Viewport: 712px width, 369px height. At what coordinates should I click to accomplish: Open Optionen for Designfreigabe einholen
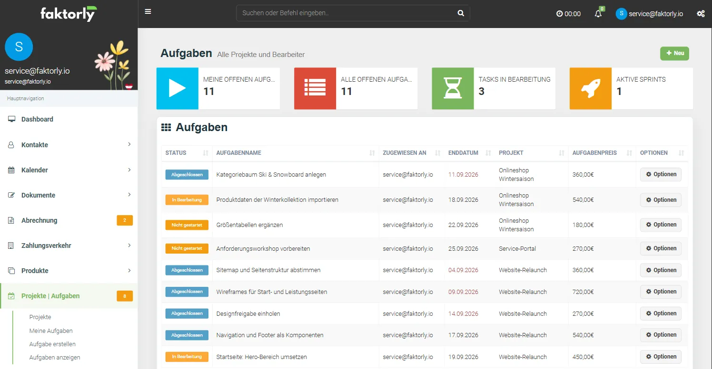tap(661, 313)
